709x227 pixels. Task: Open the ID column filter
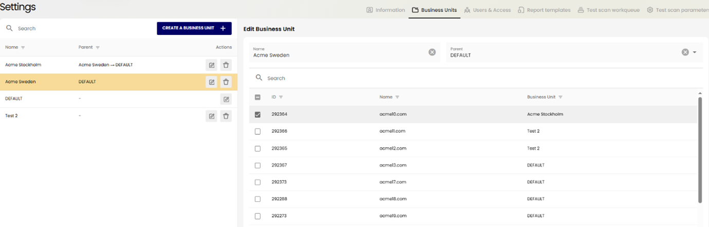(281, 97)
